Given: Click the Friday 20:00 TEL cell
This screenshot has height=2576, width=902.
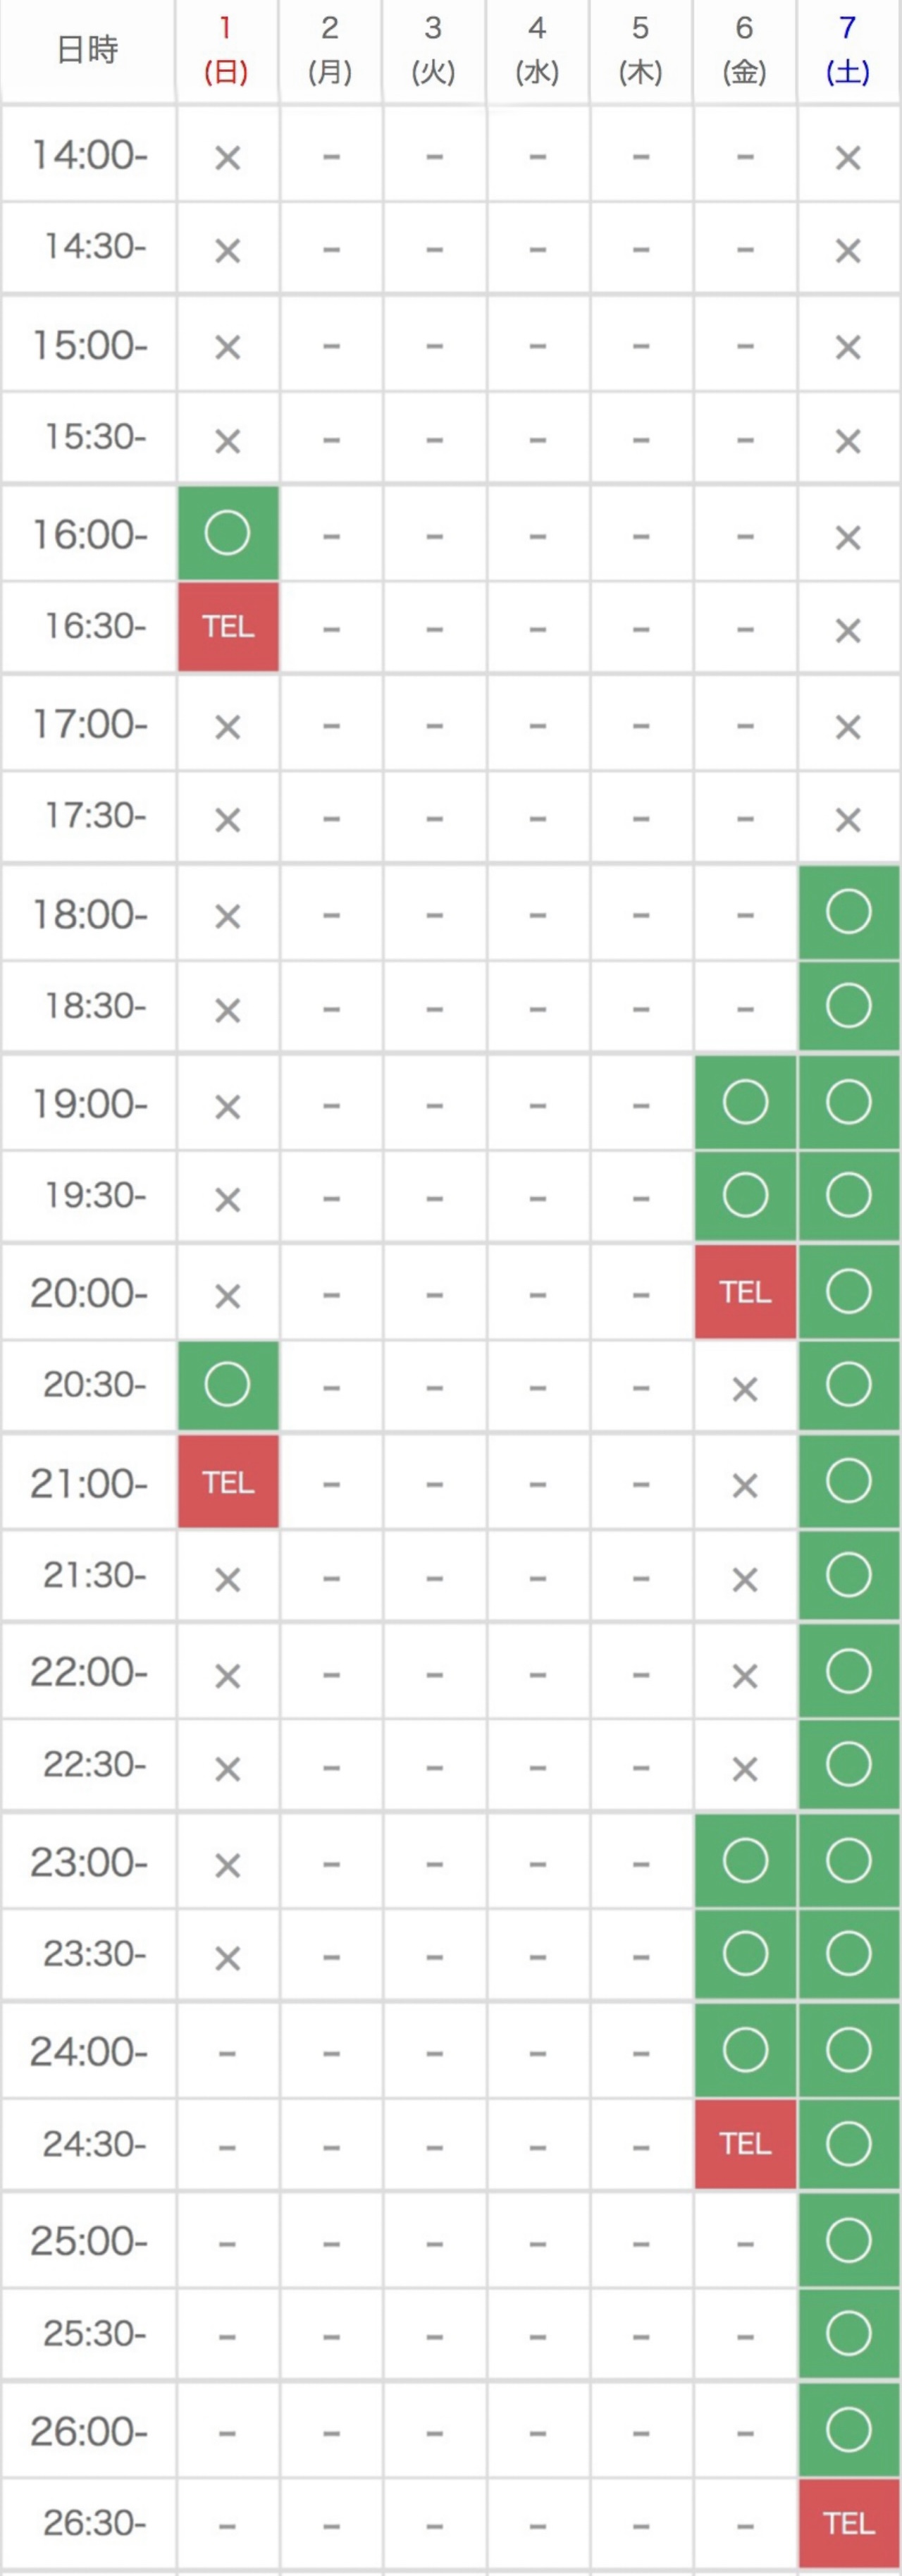Looking at the screenshot, I should (x=745, y=1292).
